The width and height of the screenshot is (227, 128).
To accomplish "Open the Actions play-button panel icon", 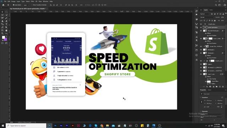I will (196, 15).
